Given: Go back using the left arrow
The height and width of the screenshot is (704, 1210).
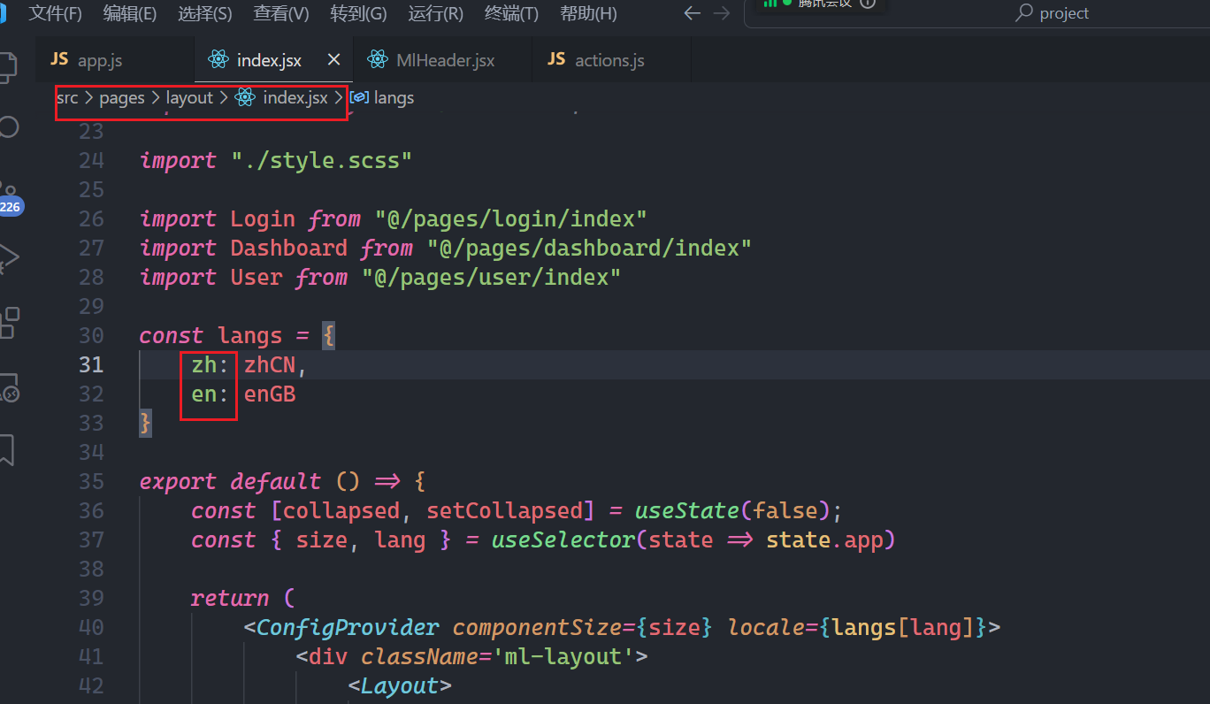Looking at the screenshot, I should [693, 13].
